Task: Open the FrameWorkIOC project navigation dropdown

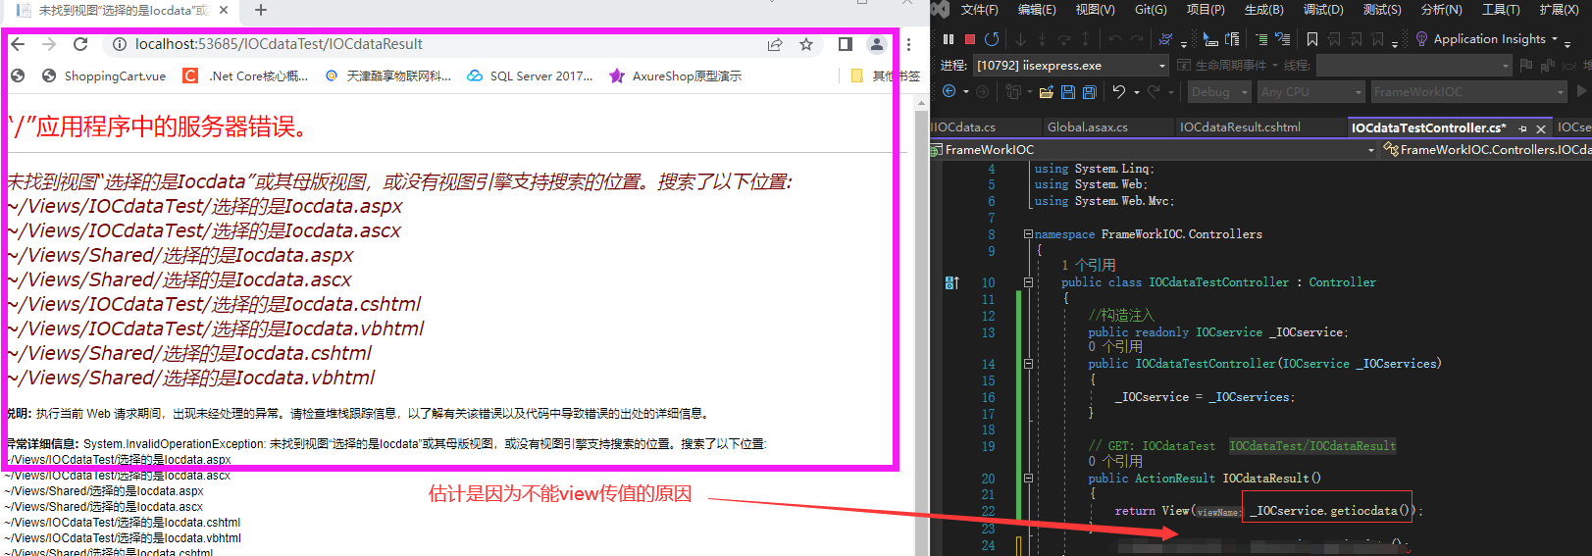Action: 1153,150
